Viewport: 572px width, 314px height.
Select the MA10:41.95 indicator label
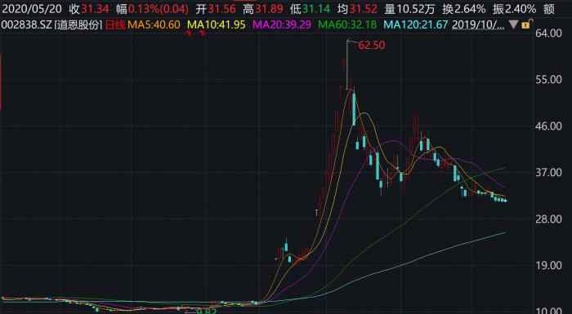click(x=217, y=25)
